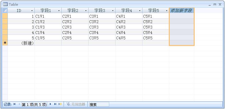225x109 pixels.
Task: Click cell C3V2
Action: coord(102,21)
